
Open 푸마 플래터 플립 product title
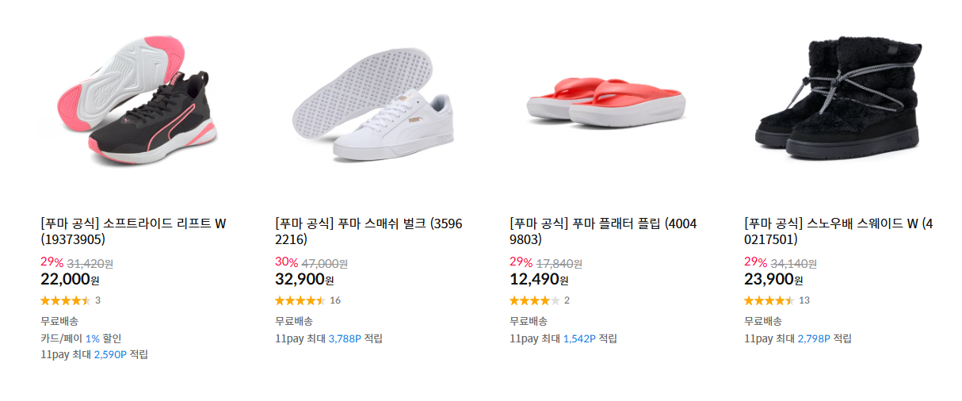click(x=603, y=231)
